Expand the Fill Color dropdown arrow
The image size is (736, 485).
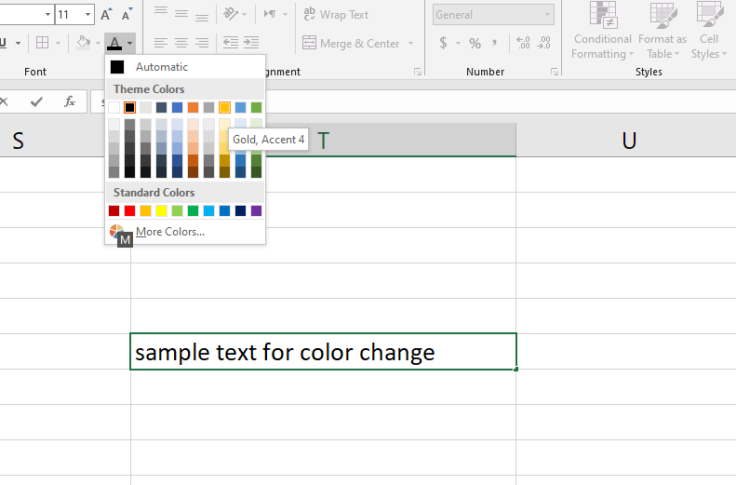[98, 43]
